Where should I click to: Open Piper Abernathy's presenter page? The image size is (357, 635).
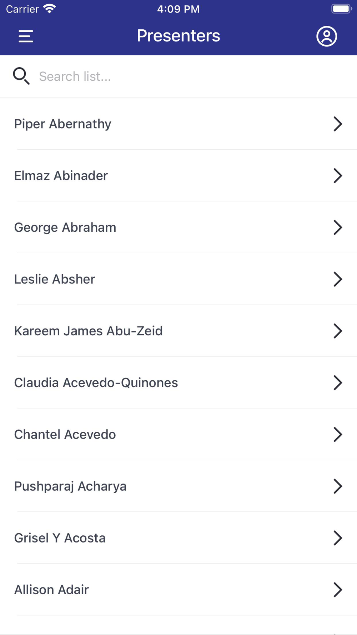(63, 124)
